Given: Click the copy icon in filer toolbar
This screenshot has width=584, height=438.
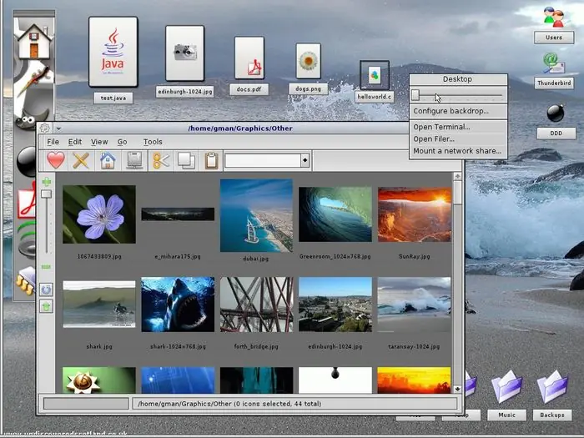Looking at the screenshot, I should coord(186,160).
